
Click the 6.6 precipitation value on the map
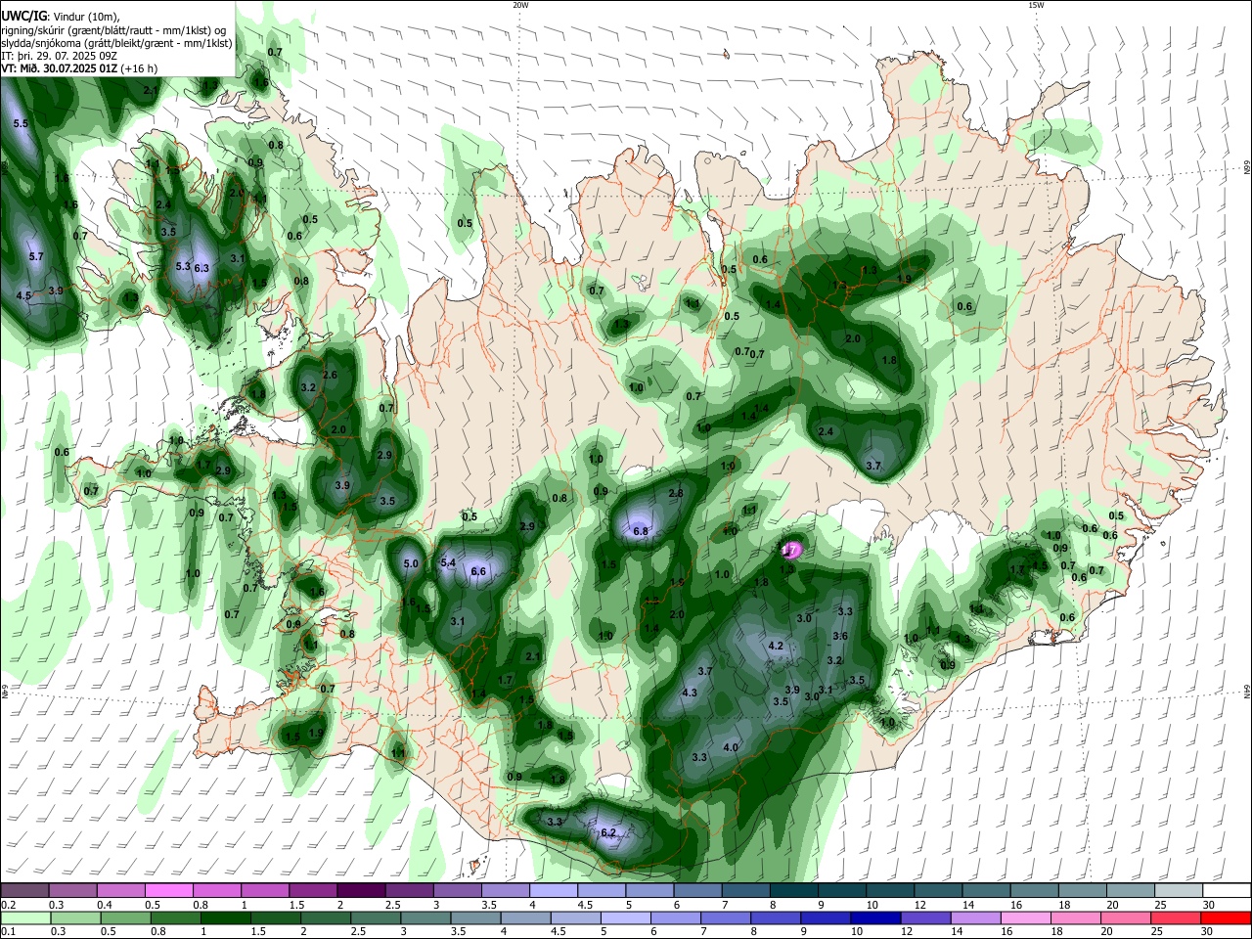[479, 571]
